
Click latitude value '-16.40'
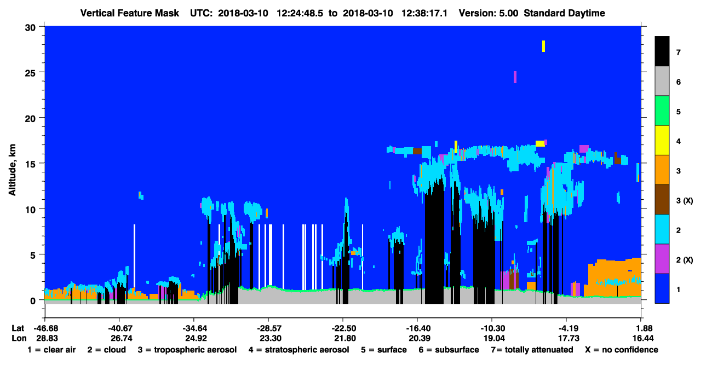[417, 328]
